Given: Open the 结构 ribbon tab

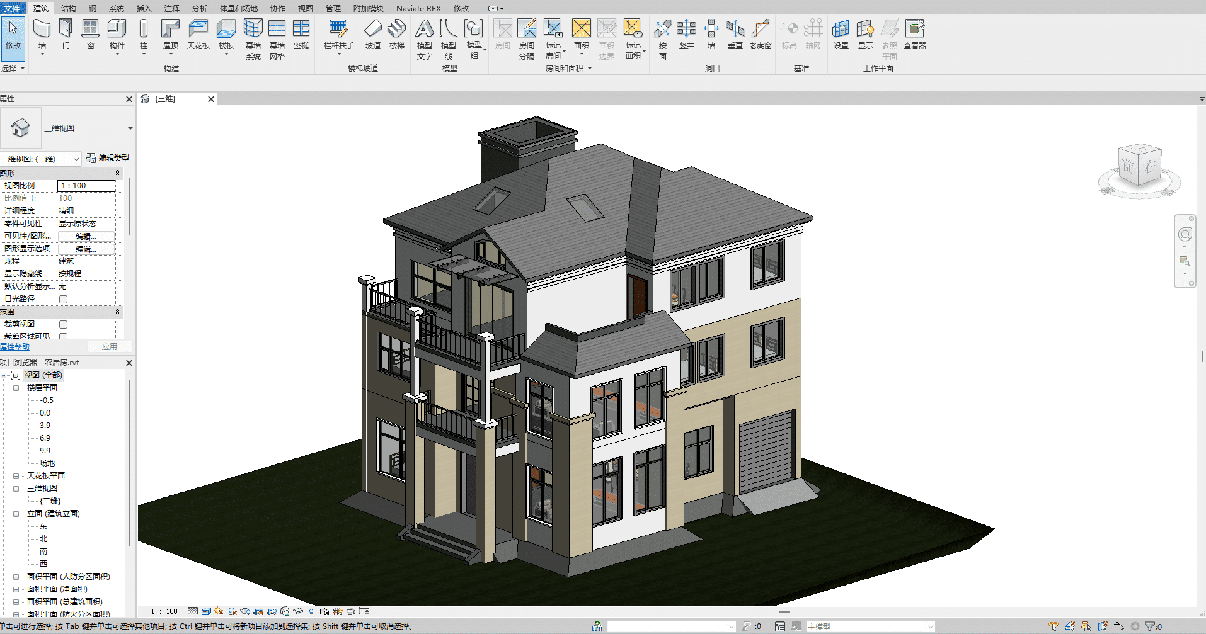Looking at the screenshot, I should [68, 8].
